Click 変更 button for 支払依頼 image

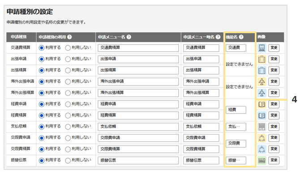coord(274,126)
